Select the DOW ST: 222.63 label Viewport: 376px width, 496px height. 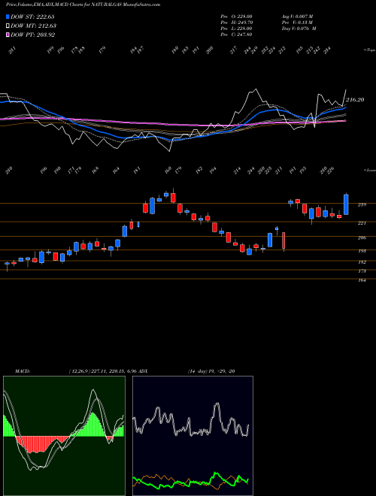[x=32, y=17]
